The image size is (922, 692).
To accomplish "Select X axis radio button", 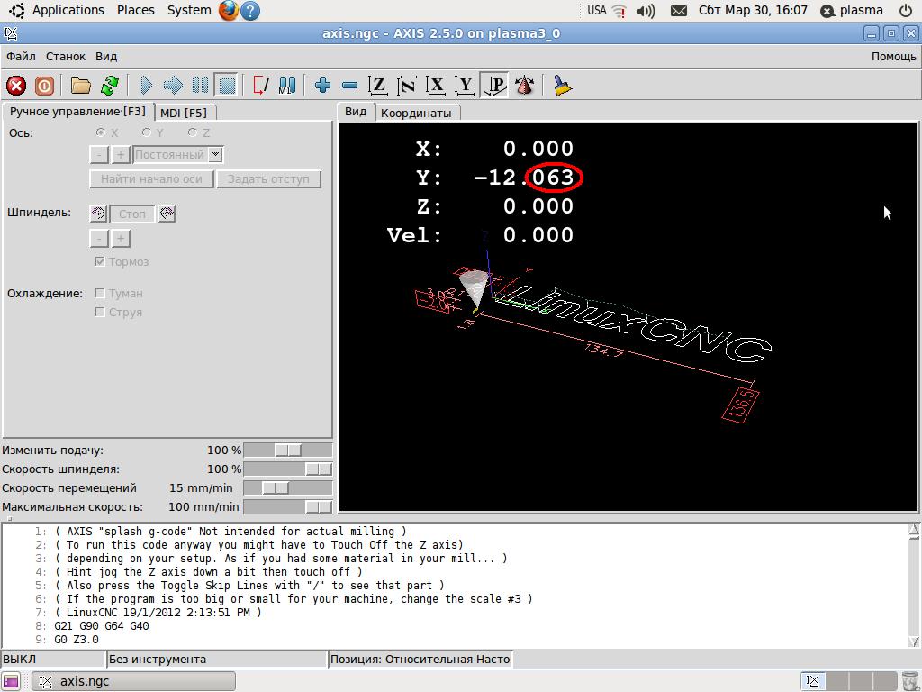I will click(x=101, y=132).
